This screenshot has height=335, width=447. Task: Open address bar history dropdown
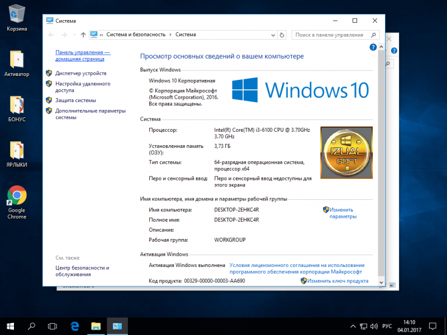coord(273,35)
